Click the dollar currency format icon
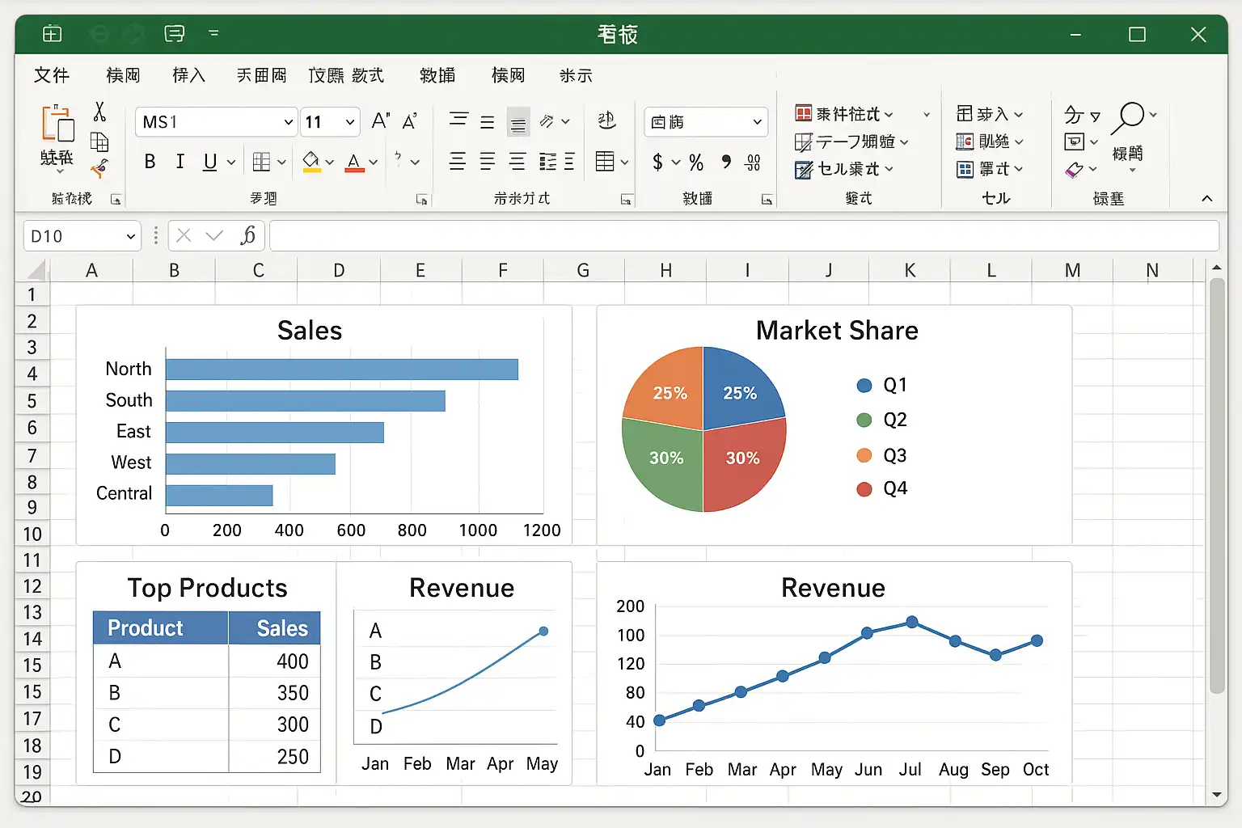Image resolution: width=1242 pixels, height=828 pixels. (x=657, y=163)
